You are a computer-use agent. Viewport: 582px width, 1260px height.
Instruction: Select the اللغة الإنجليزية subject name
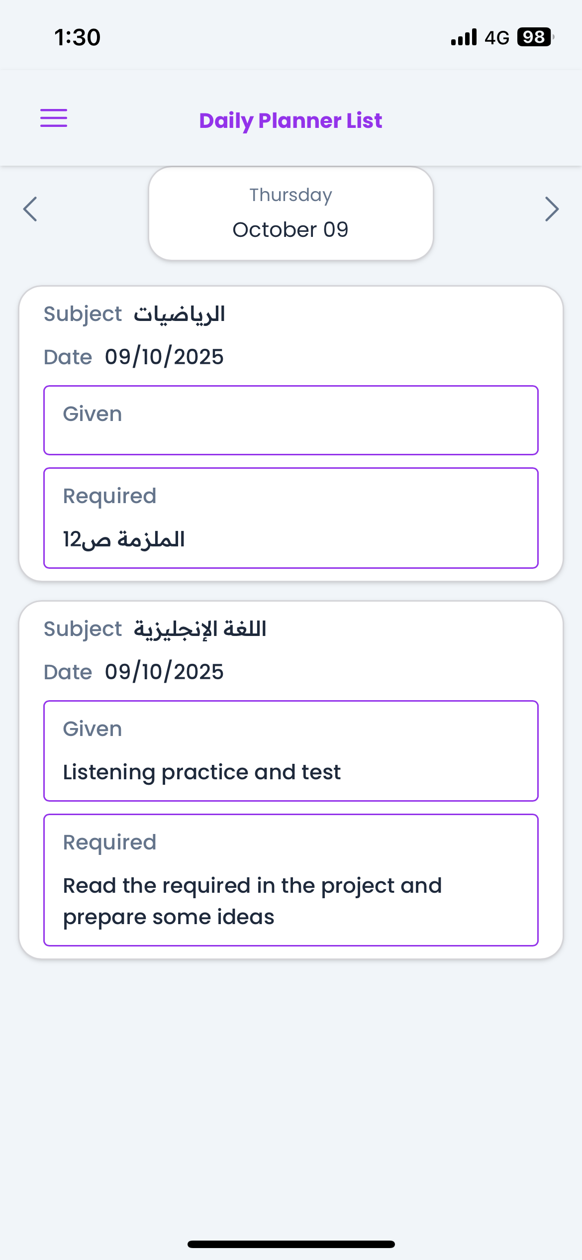click(x=200, y=629)
